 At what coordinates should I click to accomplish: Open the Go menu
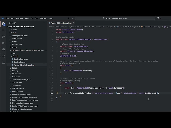pos(32,18)
